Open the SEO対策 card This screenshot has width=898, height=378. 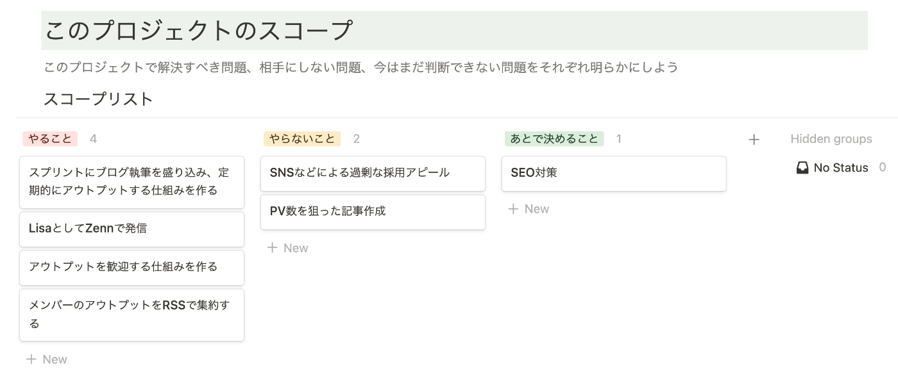pyautogui.click(x=614, y=174)
